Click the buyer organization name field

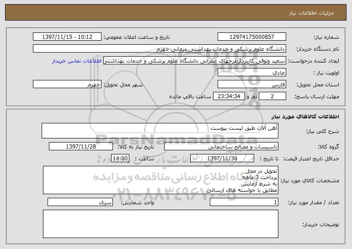(x=160, y=49)
